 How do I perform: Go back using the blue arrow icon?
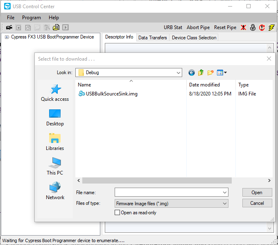(x=192, y=73)
